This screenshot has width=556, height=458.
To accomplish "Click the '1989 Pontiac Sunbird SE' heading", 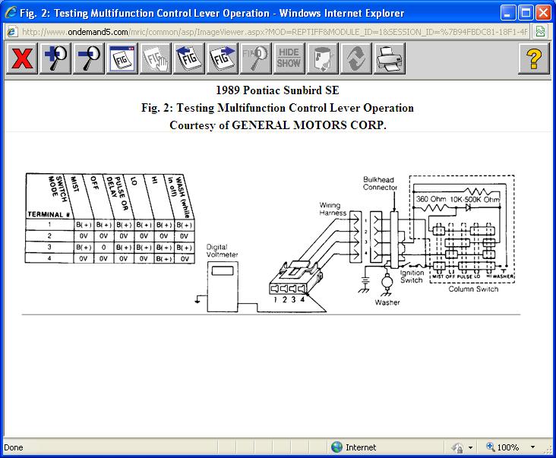I will (277, 90).
